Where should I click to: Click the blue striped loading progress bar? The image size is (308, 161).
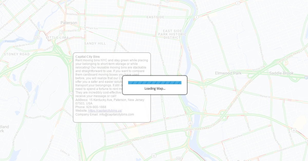coord(155,83)
